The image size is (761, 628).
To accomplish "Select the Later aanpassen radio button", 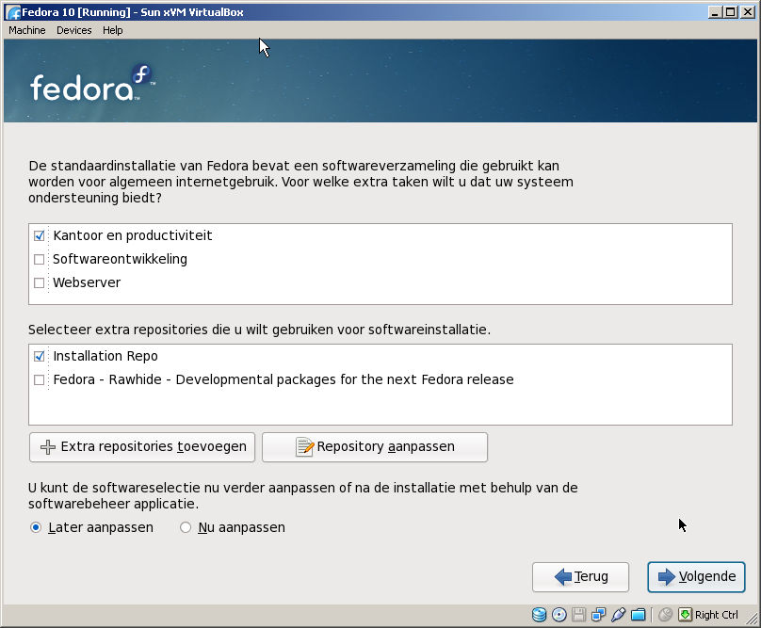I will tap(36, 527).
